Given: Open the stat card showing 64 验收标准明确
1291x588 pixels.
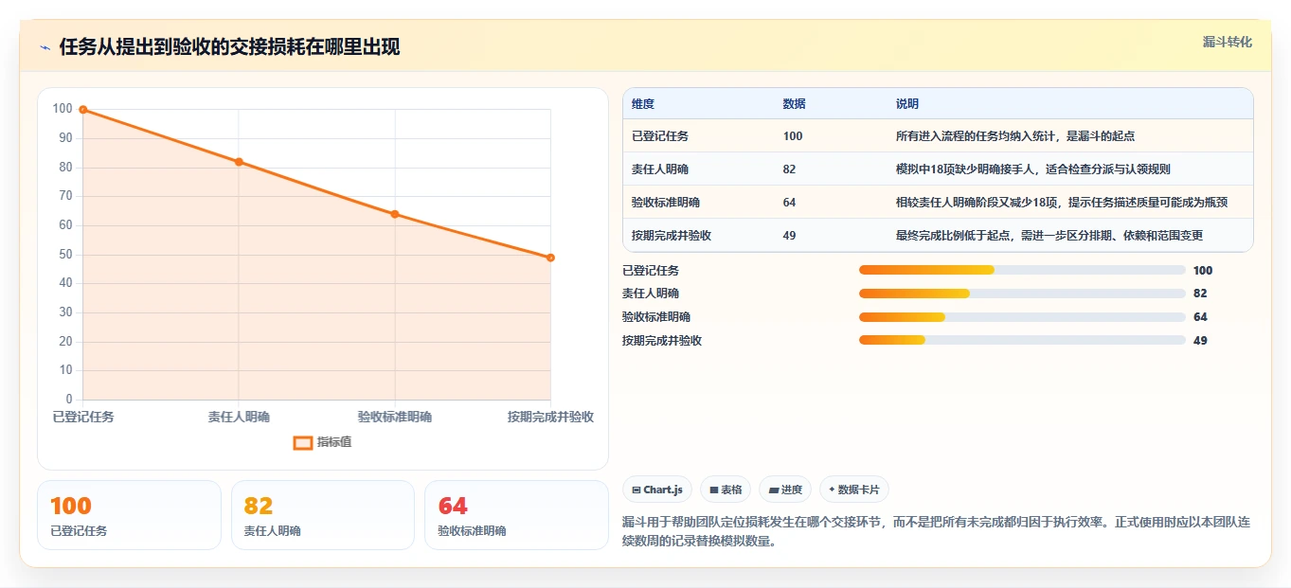Looking at the screenshot, I should tap(516, 515).
